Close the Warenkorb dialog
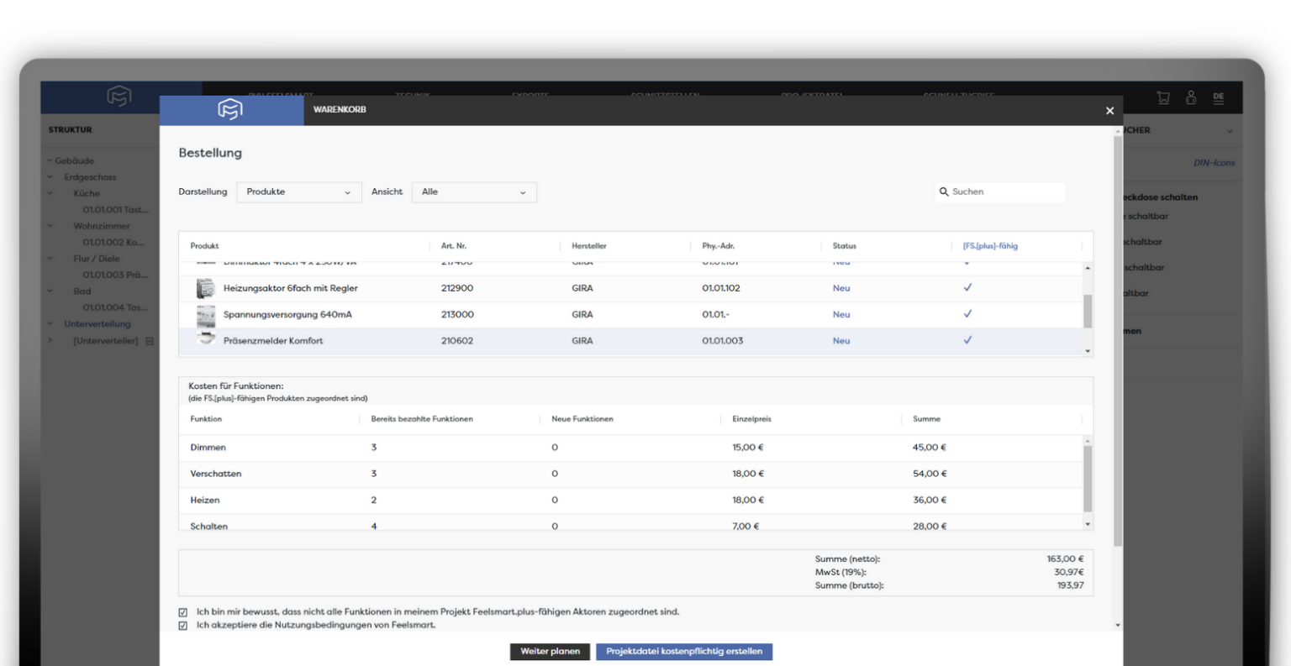The height and width of the screenshot is (666, 1291). pyautogui.click(x=1109, y=111)
